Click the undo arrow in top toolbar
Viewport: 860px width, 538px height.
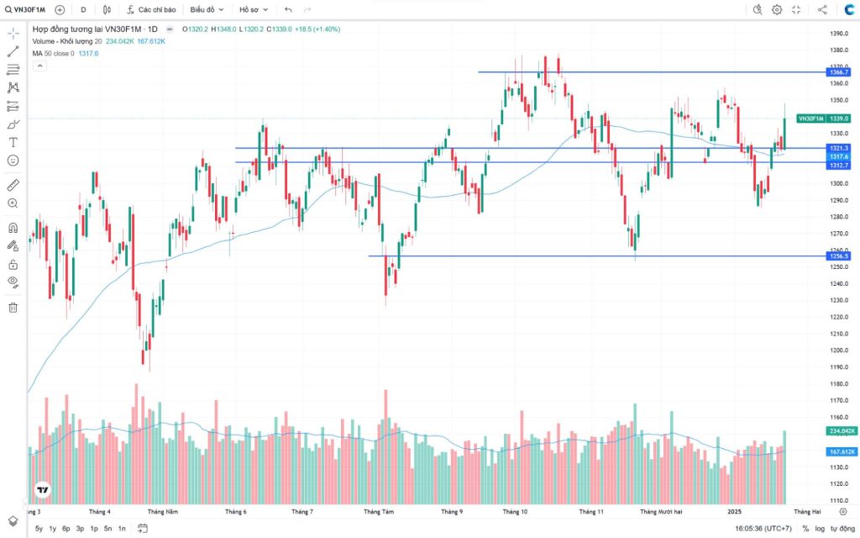click(x=288, y=10)
